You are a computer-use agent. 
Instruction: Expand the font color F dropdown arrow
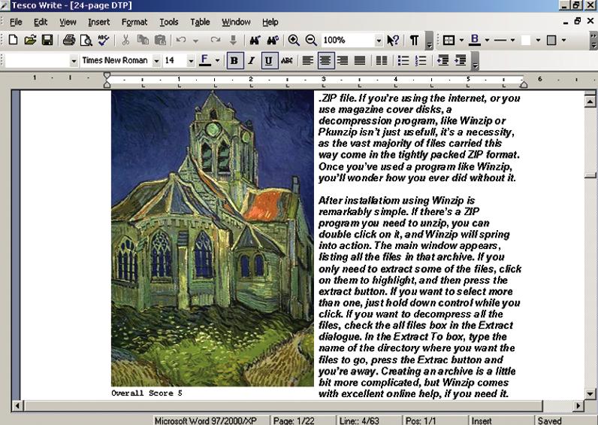point(217,60)
